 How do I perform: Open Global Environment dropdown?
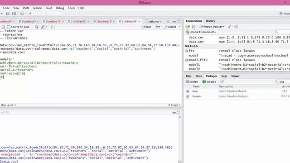coord(201,32)
